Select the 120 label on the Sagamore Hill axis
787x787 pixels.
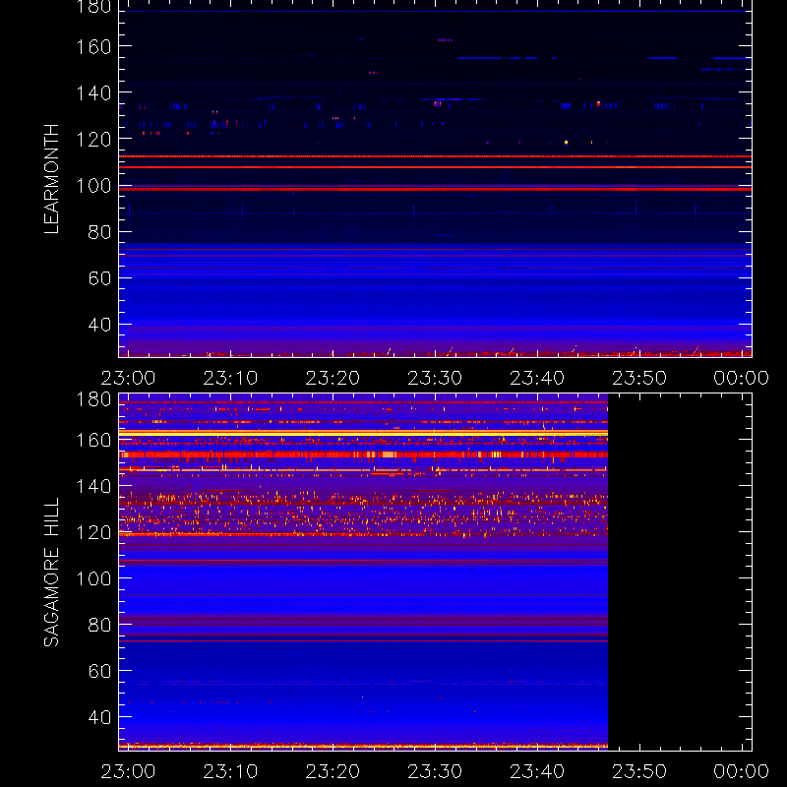[x=93, y=532]
